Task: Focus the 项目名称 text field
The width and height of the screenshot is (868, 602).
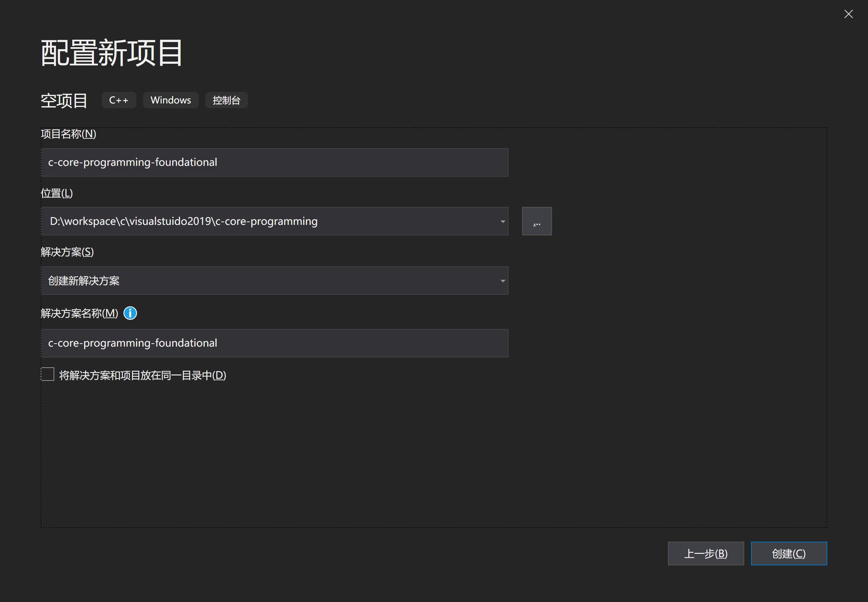Action: [x=275, y=162]
